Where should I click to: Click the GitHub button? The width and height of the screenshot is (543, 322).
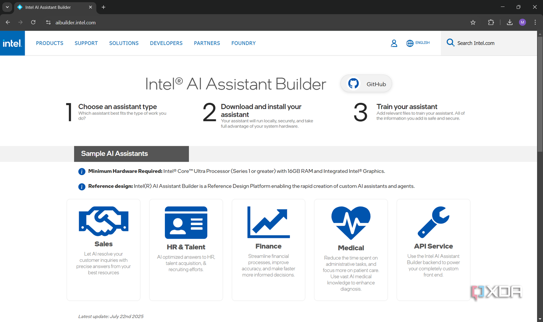pyautogui.click(x=366, y=84)
